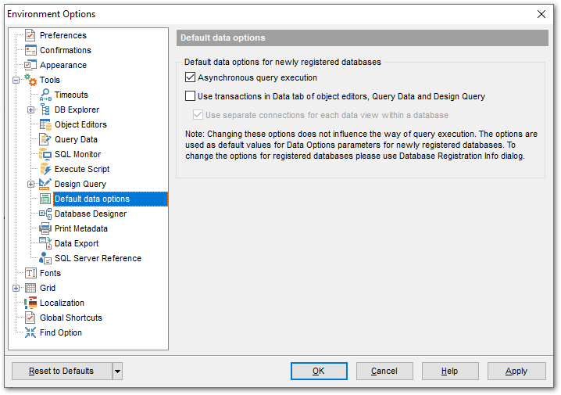Click the Database Designer icon
Viewport: 561px width, 395px height.
(x=45, y=214)
